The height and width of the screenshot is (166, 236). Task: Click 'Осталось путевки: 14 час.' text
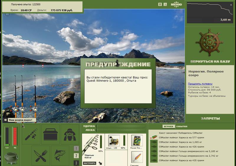tap(204, 87)
